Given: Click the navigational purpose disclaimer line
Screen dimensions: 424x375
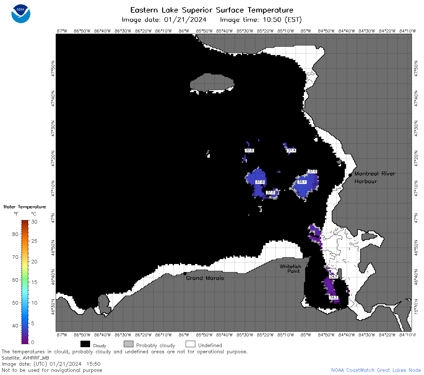Looking at the screenshot, I should (x=52, y=370).
